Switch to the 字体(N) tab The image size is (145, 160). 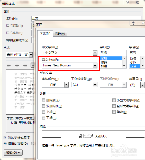tap(45, 34)
